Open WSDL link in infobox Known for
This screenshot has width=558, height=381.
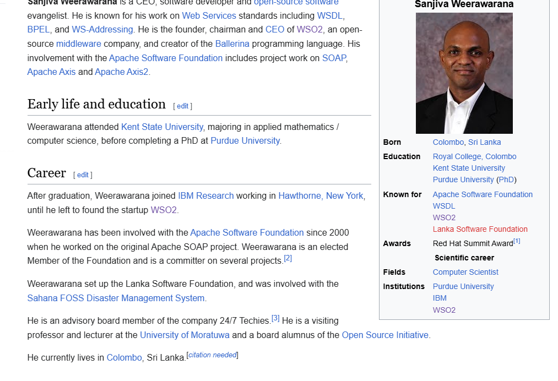click(x=444, y=206)
